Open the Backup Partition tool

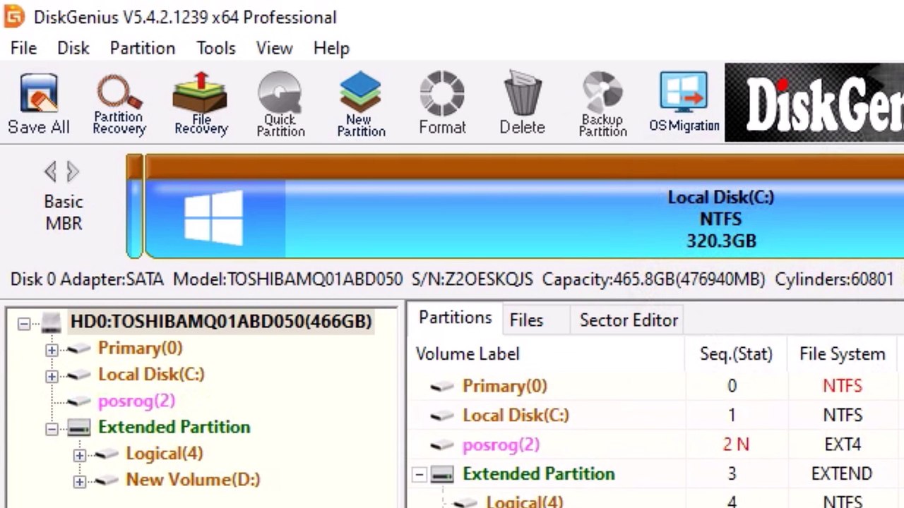[x=603, y=104]
